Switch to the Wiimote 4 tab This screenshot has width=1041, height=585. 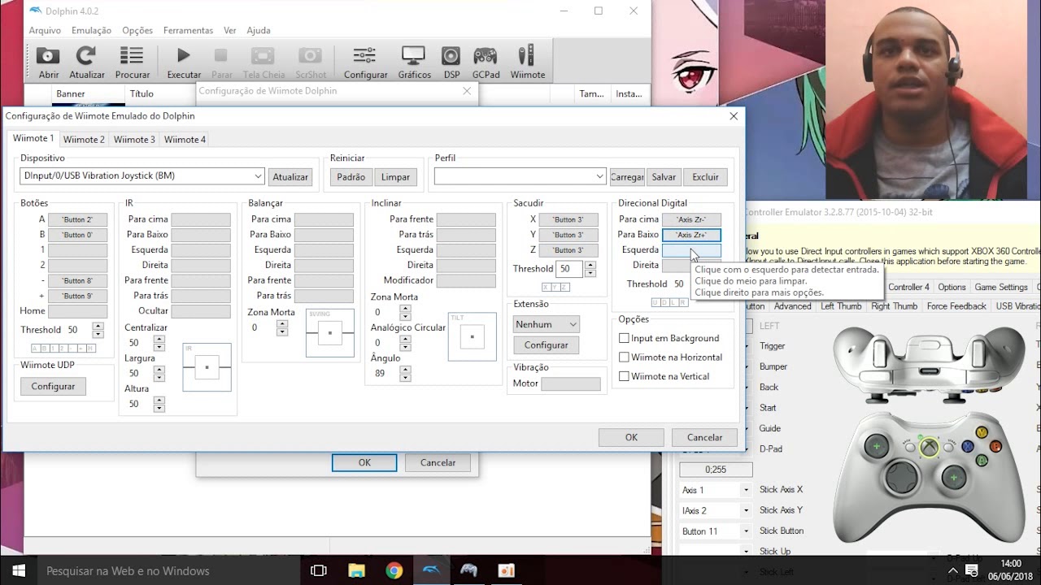(185, 140)
